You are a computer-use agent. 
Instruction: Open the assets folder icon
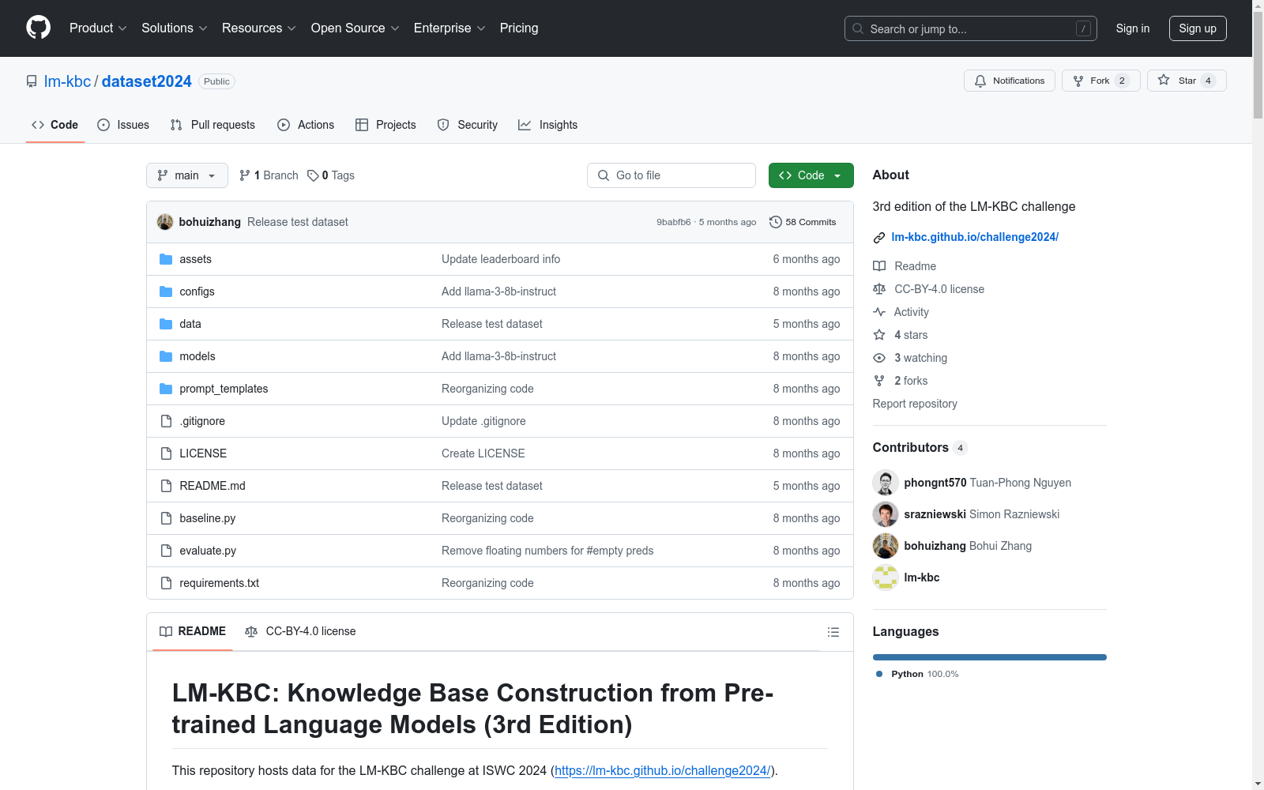pos(166,259)
